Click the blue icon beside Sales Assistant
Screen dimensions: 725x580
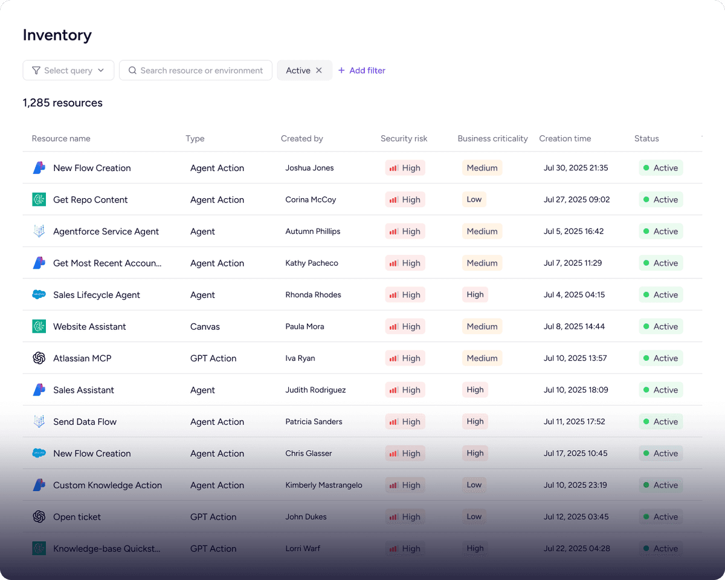click(x=39, y=390)
